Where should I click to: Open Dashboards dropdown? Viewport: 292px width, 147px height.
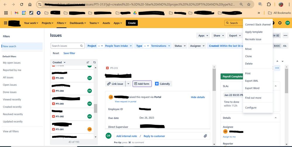(78, 23)
